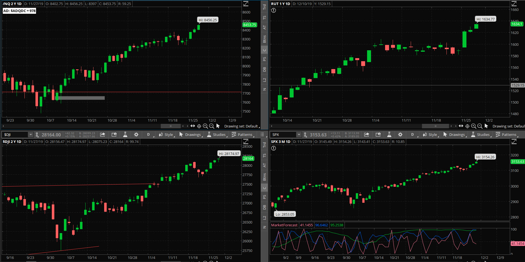This screenshot has height=262, width=525.
Task: Expand the $DJI symbol dropdown arrow
Action: click(x=31, y=135)
